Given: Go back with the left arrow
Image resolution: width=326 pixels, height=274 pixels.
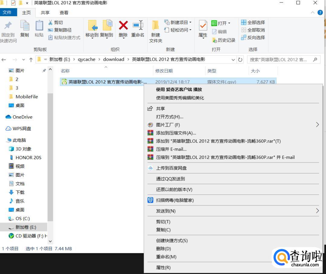Looking at the screenshot, I should 4,60.
